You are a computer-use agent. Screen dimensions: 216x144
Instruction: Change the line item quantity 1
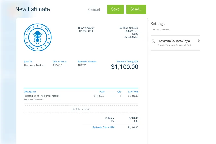120,96
